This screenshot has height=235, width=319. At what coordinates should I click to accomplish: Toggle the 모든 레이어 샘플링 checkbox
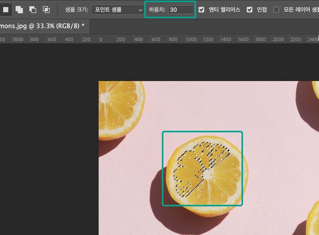[x=276, y=10]
